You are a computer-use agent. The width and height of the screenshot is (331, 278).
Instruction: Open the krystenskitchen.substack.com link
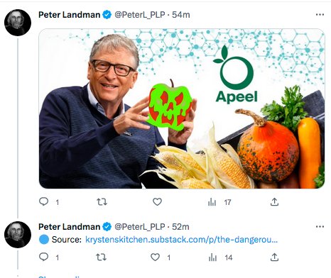point(181,240)
